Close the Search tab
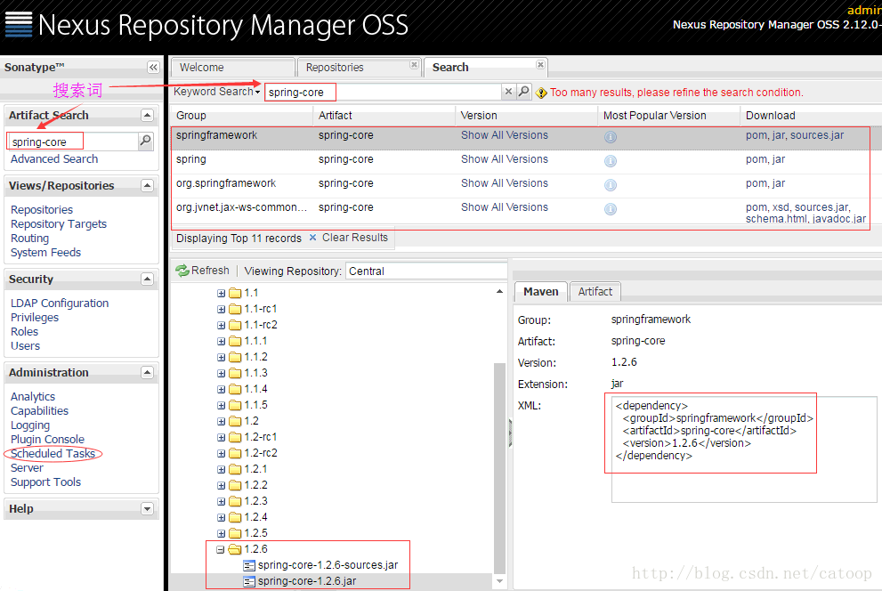The height and width of the screenshot is (591, 882). click(540, 65)
